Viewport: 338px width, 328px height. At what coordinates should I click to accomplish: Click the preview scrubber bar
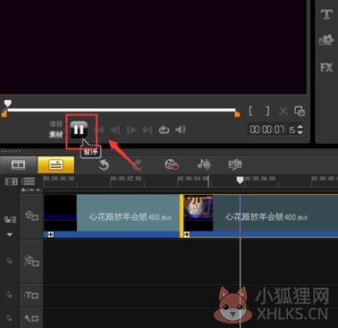click(122, 110)
